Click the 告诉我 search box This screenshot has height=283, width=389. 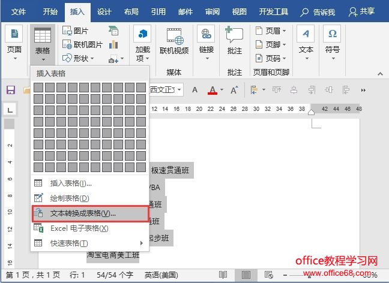[x=318, y=12]
